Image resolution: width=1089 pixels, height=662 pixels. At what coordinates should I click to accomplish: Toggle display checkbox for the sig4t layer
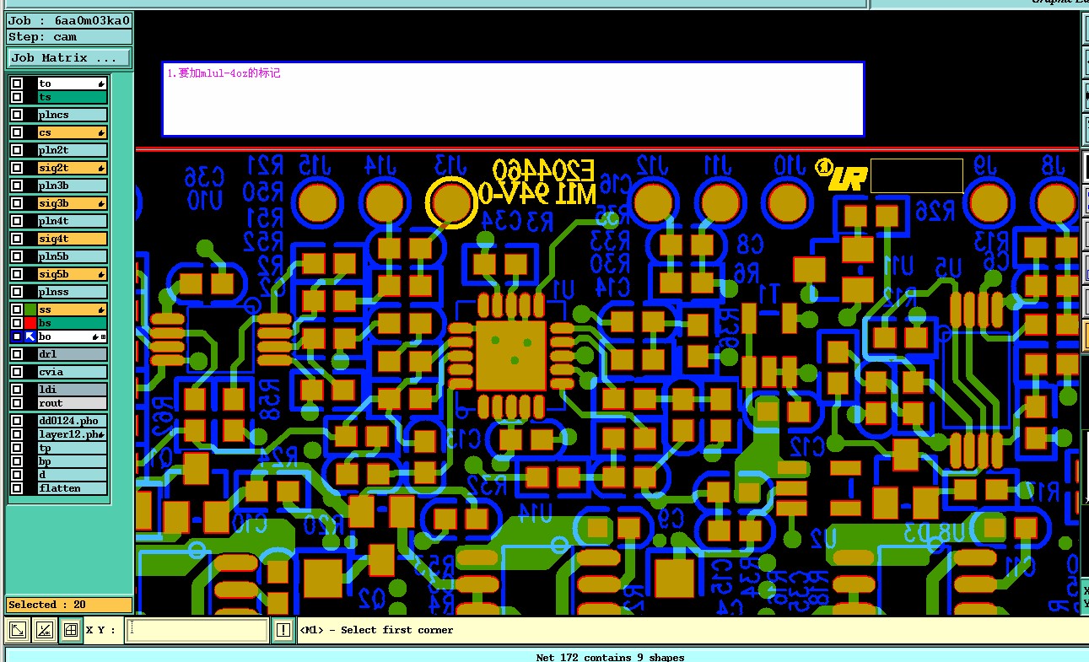[17, 239]
